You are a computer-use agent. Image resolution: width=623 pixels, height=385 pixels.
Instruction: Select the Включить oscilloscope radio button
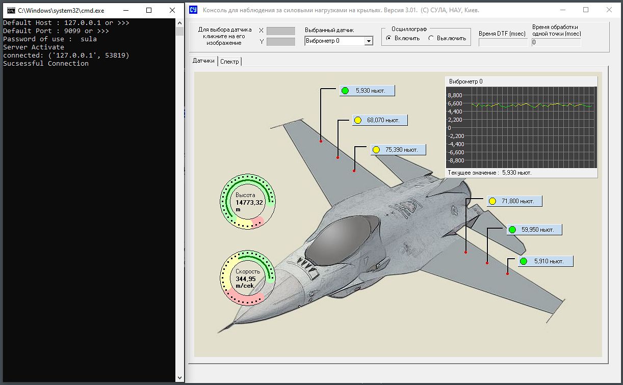pos(389,38)
